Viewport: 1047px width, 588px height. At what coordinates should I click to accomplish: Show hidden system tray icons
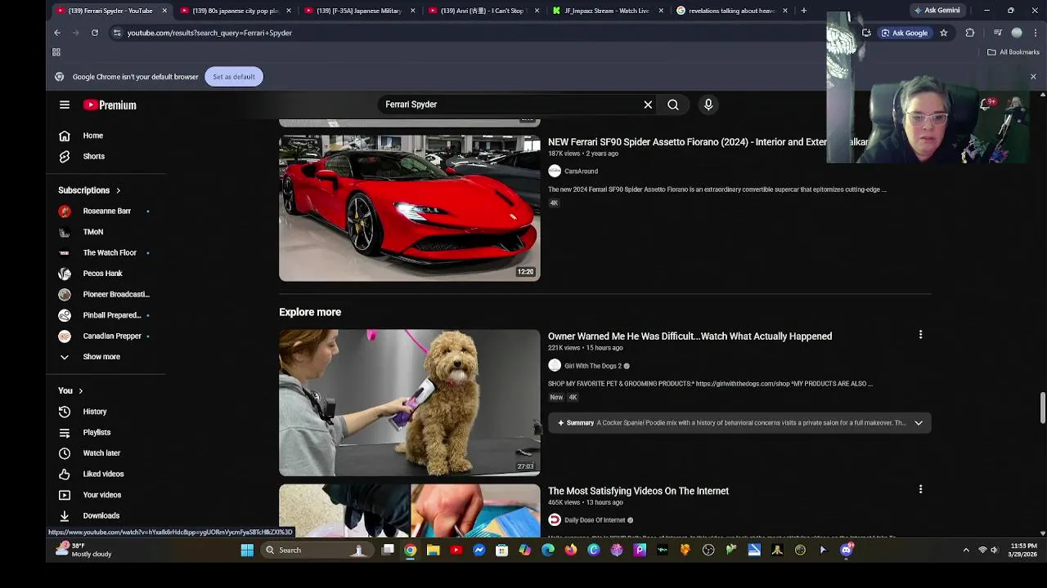tap(965, 550)
